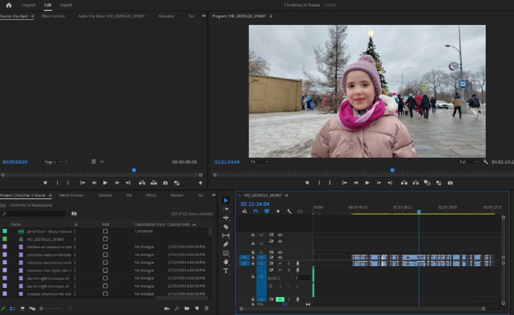Expand Source panel tabs overflow chevron
The width and height of the screenshot is (514, 315).
coord(204,15)
